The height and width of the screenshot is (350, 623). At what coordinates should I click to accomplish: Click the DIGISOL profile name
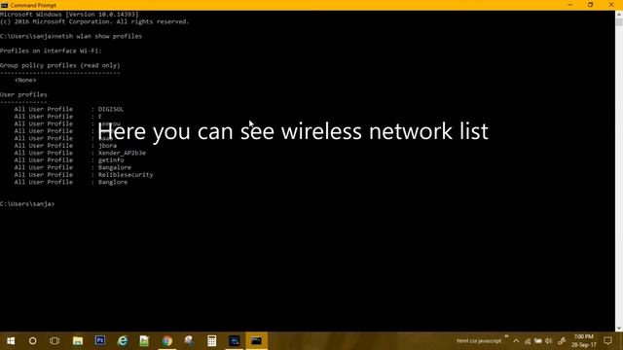tap(111, 109)
